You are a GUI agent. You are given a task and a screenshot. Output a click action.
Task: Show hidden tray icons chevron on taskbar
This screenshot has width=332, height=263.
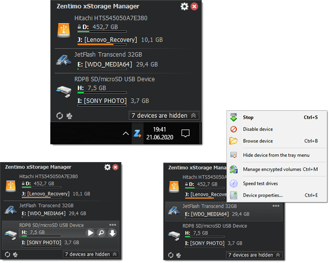pyautogui.click(x=126, y=133)
